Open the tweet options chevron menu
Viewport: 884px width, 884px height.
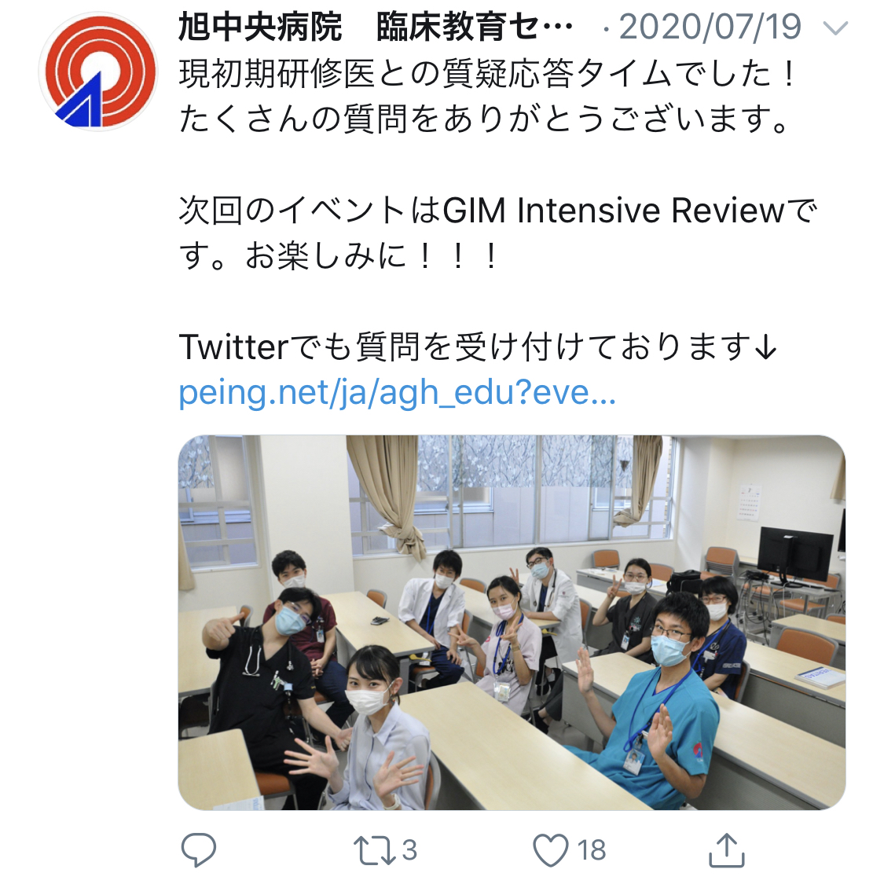pyautogui.click(x=835, y=28)
